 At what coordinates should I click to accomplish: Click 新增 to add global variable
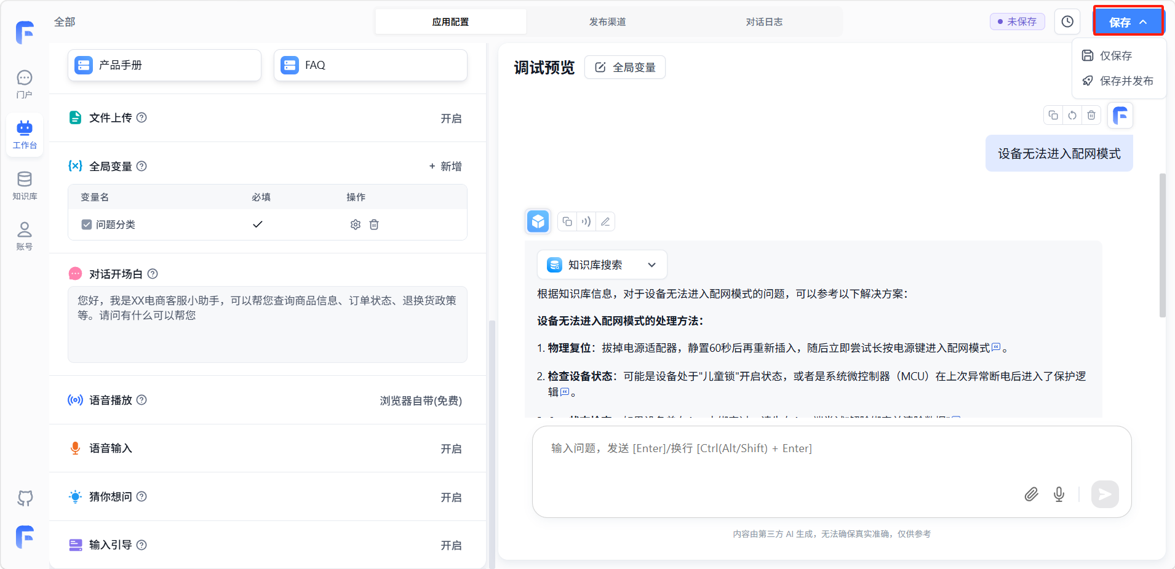point(445,166)
